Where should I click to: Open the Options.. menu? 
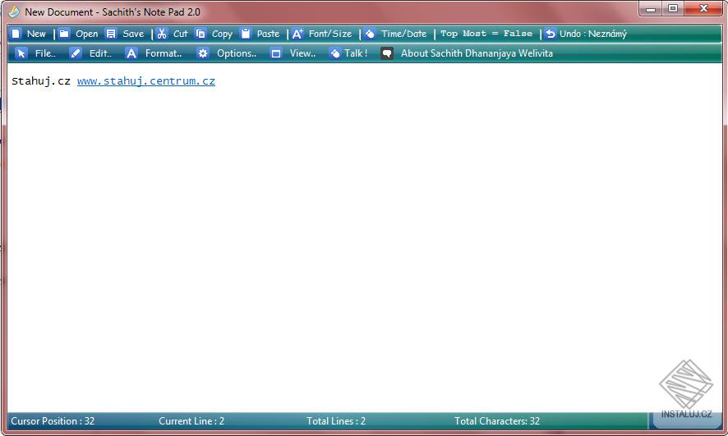(x=237, y=53)
